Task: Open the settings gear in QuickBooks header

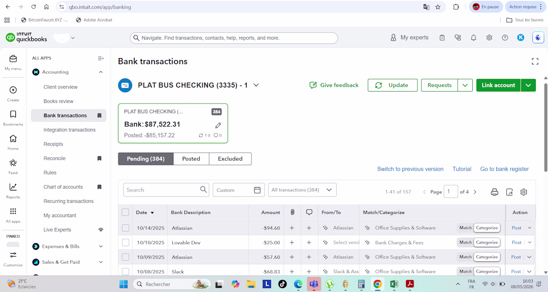Action: tap(489, 38)
